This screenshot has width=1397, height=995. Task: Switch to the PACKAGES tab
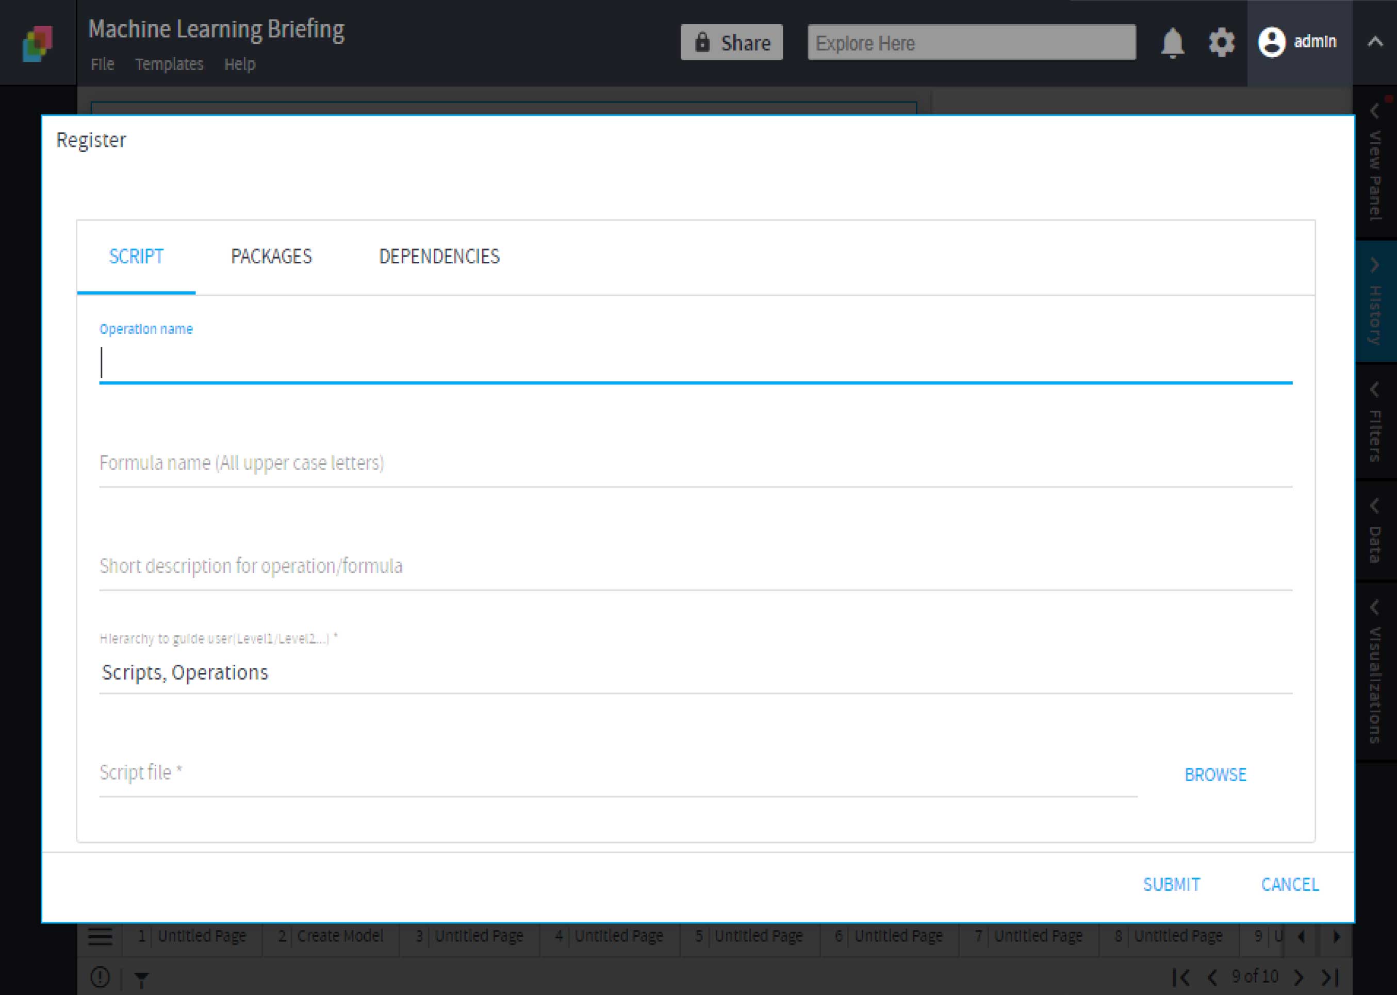tap(271, 256)
